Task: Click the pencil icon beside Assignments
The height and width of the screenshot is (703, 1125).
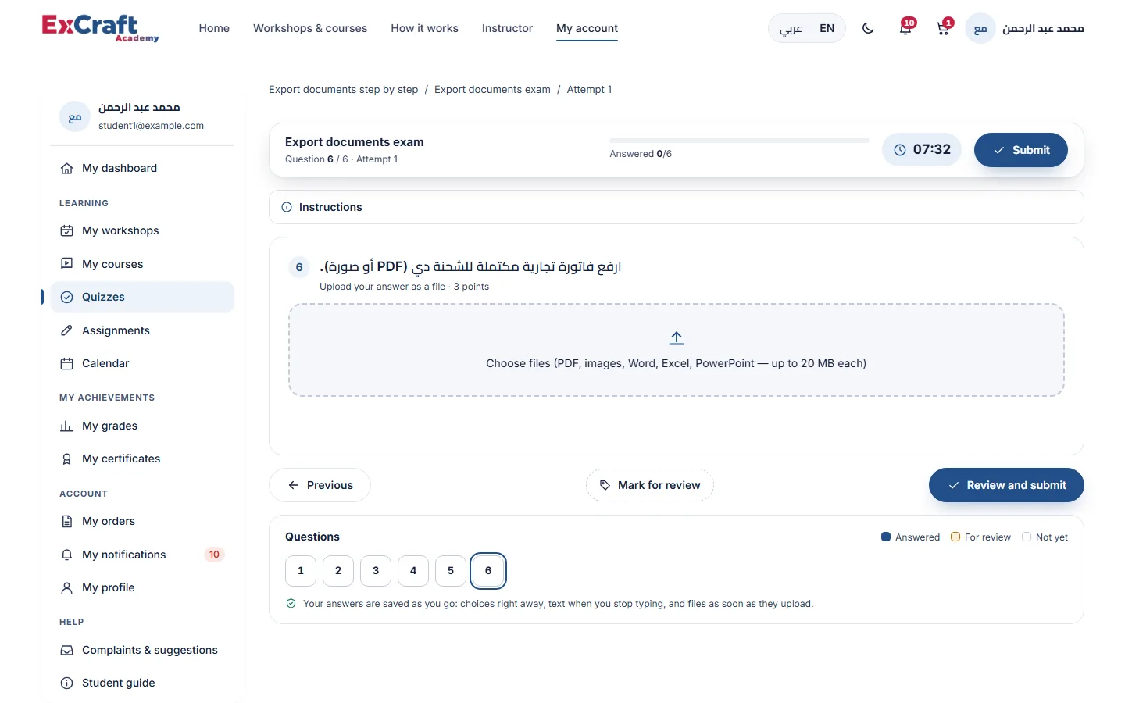Action: coord(67,330)
